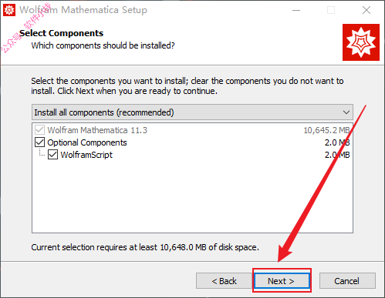Select the WolframScript tree entry
385x298 pixels.
tap(86, 155)
